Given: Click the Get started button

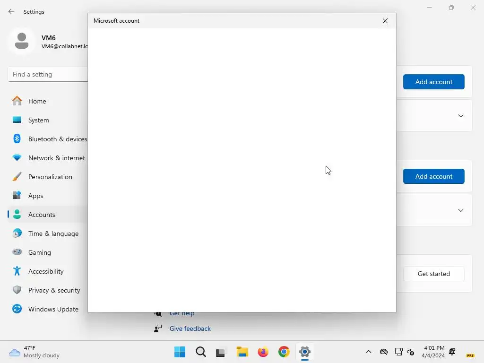Looking at the screenshot, I should [x=434, y=274].
